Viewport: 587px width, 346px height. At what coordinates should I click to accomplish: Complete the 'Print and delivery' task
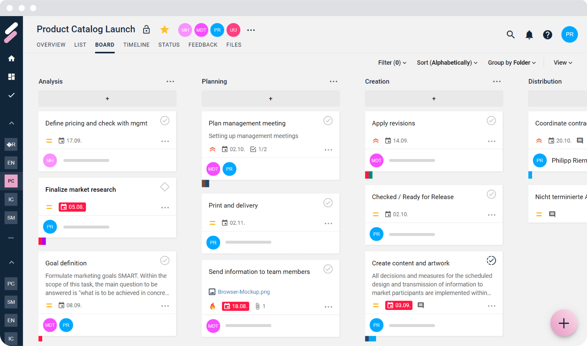point(328,203)
